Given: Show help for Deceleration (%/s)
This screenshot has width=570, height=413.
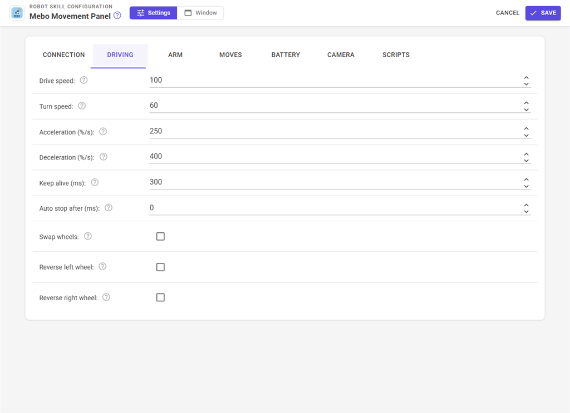Looking at the screenshot, I should 103,157.
